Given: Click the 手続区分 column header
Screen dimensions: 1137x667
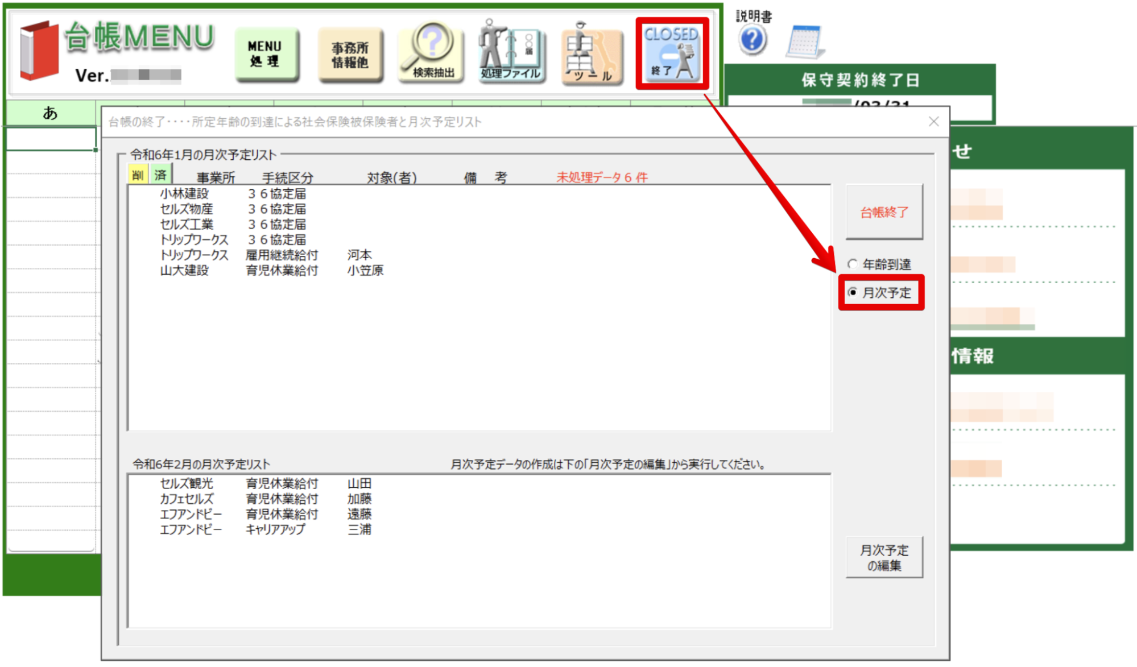Looking at the screenshot, I should point(287,178).
